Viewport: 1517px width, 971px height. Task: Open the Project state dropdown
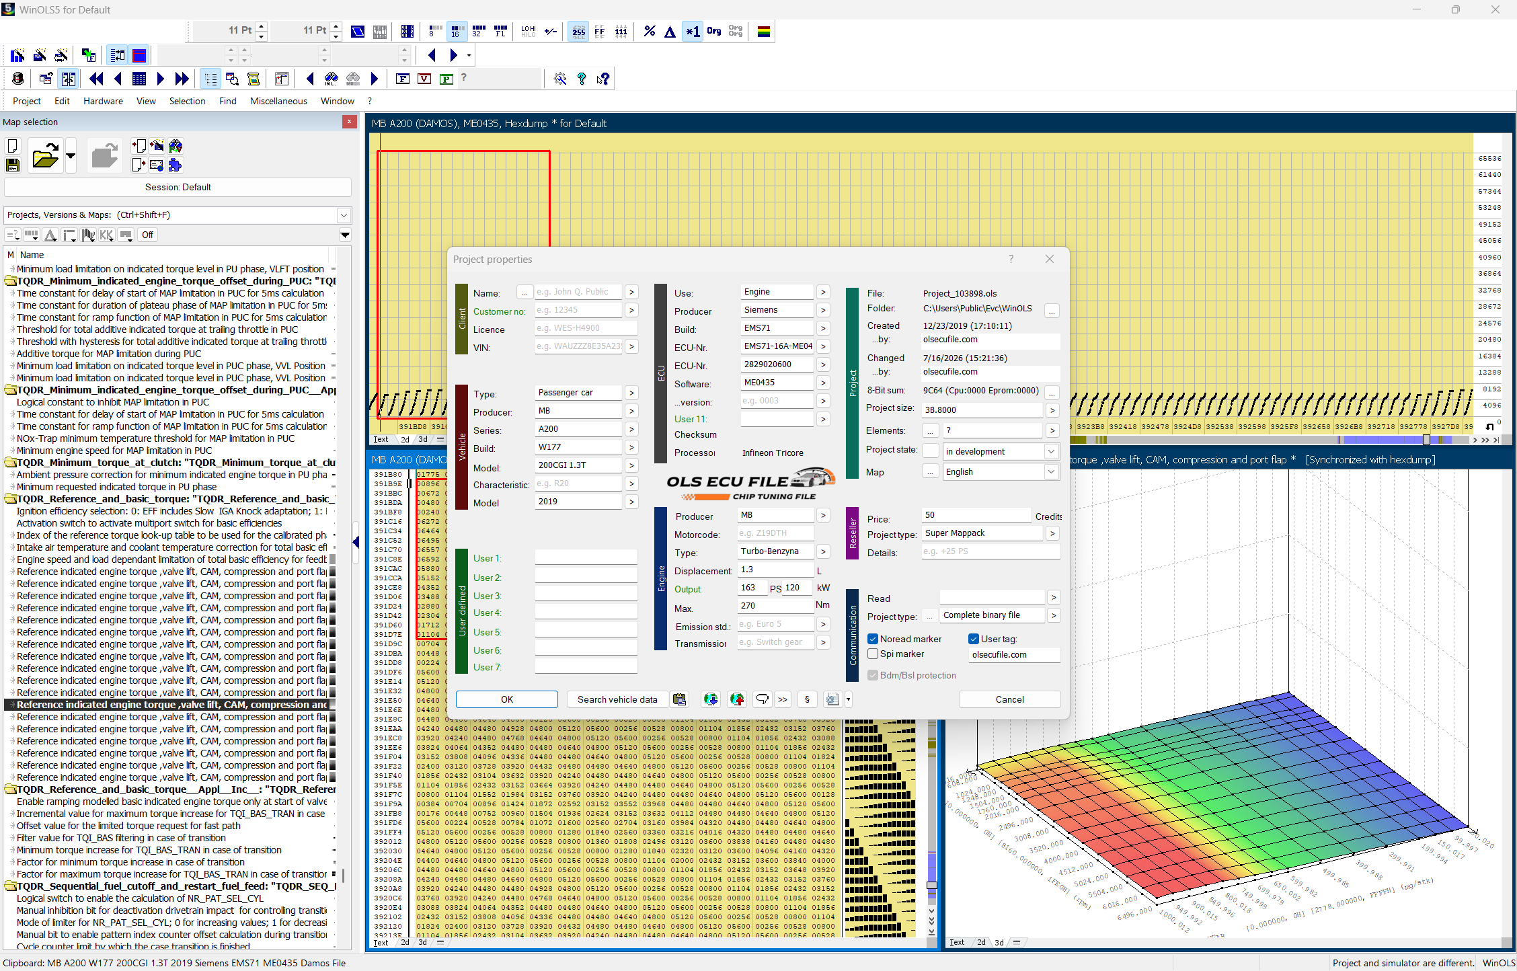point(1051,452)
